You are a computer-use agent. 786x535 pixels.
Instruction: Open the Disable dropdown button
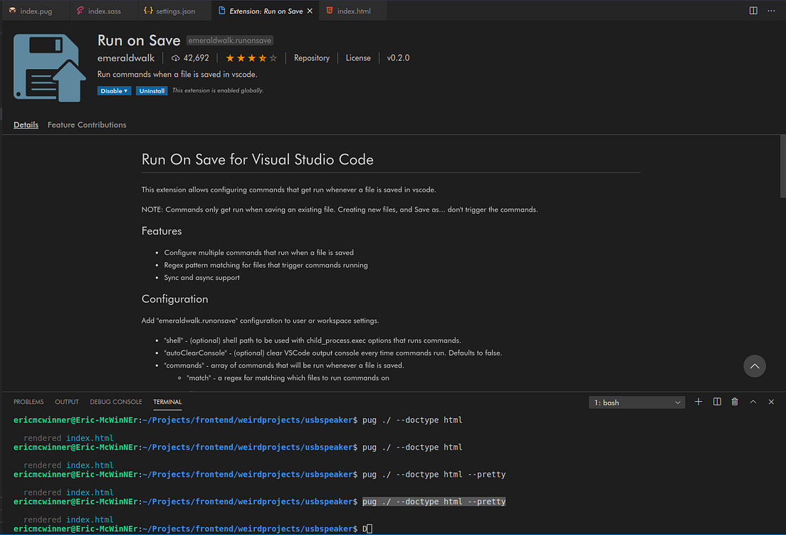coord(114,90)
